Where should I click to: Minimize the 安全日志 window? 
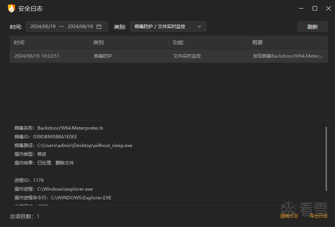[301, 8]
